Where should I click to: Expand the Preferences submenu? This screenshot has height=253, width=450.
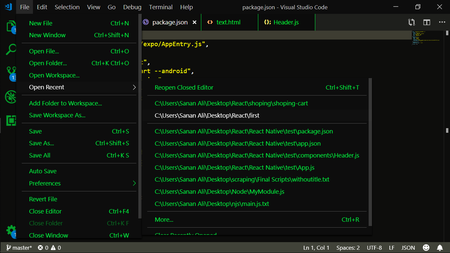pyautogui.click(x=79, y=183)
